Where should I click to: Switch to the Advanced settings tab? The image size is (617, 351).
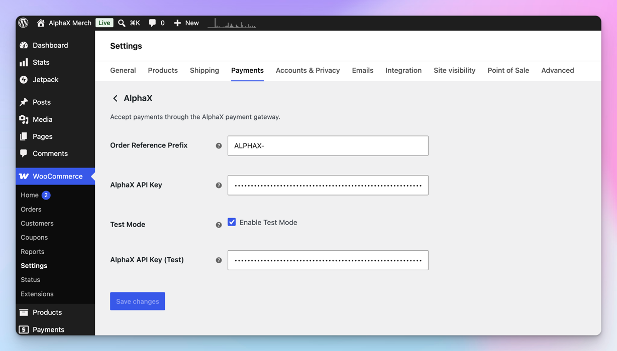pyautogui.click(x=558, y=70)
